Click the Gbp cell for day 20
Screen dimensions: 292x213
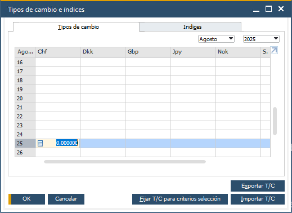pyautogui.click(x=147, y=99)
